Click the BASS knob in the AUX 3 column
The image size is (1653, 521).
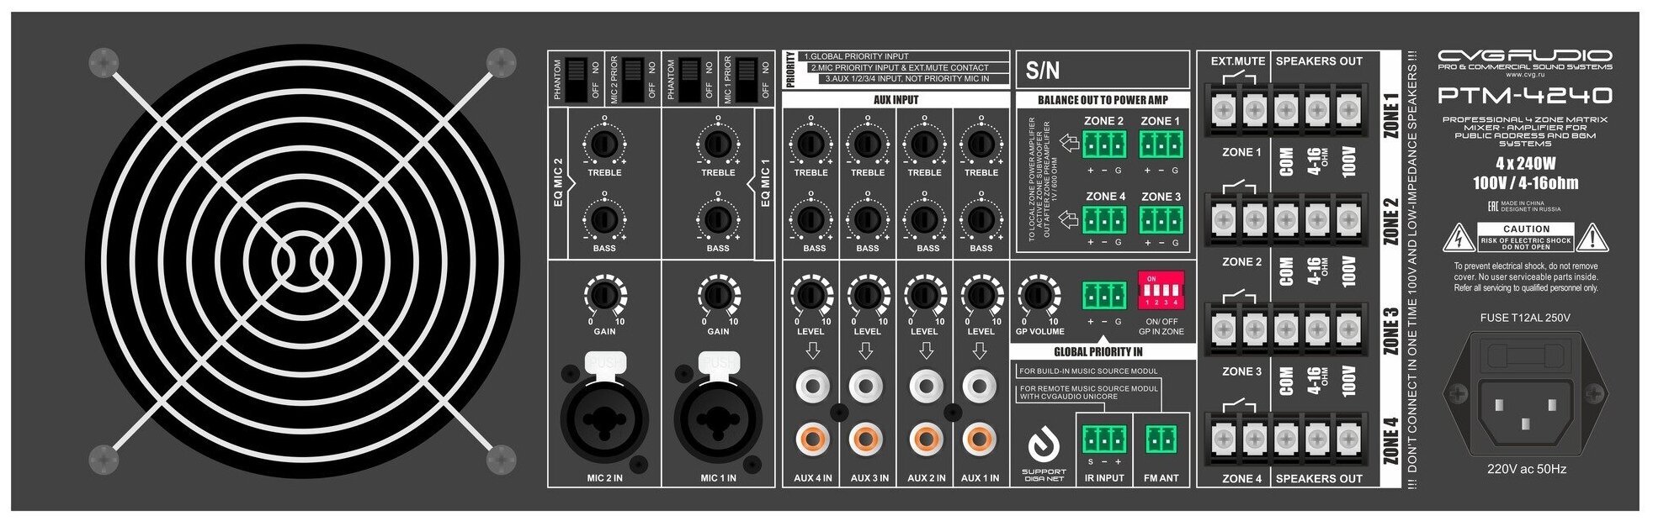(867, 219)
